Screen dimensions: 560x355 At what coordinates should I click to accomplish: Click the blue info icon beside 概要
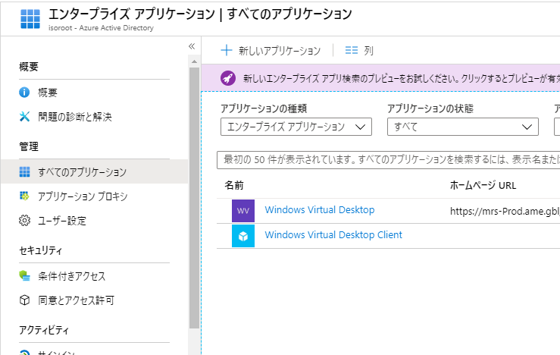(x=24, y=93)
